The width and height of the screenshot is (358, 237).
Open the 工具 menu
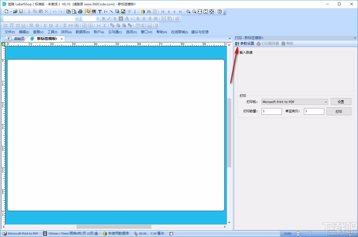[x=52, y=32]
